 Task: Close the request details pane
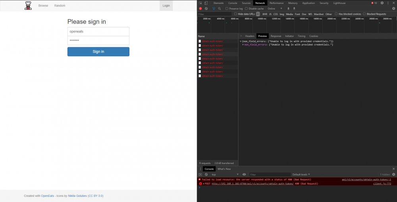click(241, 36)
